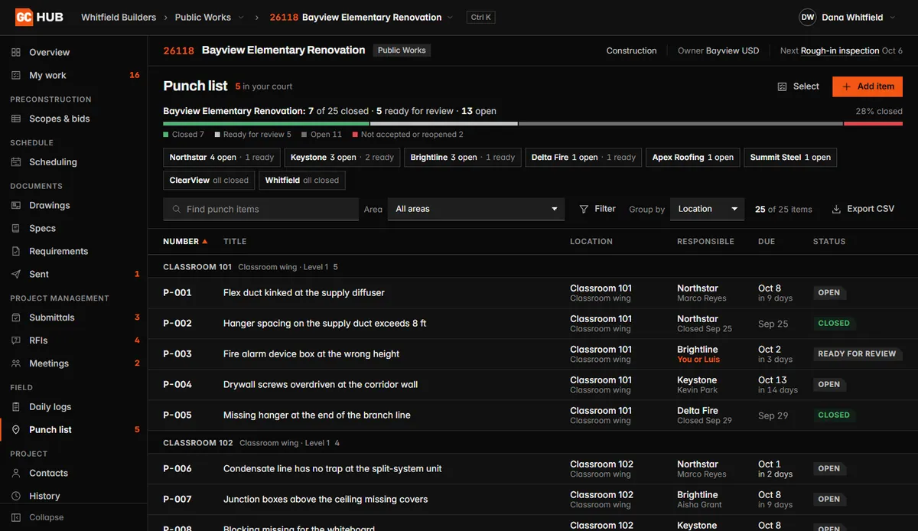Expand the Bayview Elementary Renovation project dropdown
The height and width of the screenshot is (531, 918).
click(450, 17)
